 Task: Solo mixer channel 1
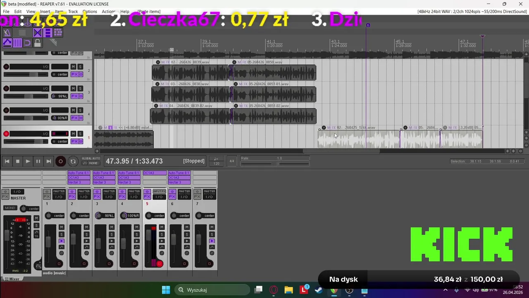(x=62, y=234)
